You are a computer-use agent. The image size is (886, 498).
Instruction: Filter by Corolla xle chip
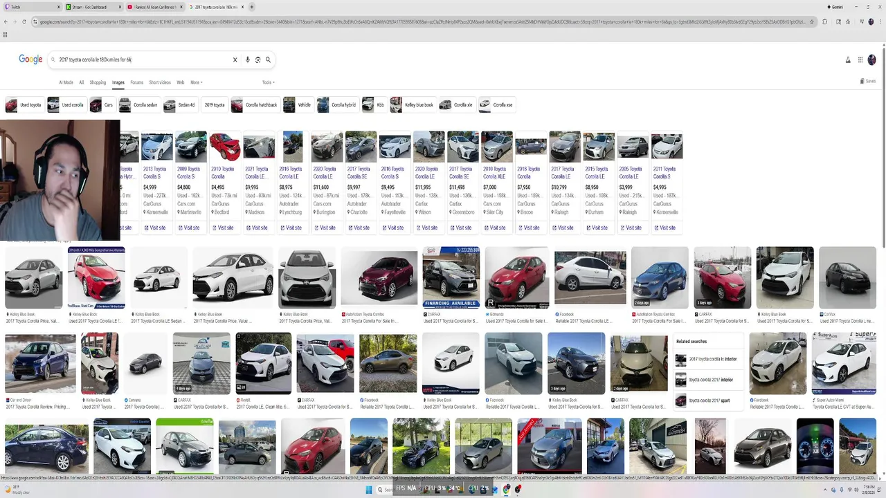(457, 105)
